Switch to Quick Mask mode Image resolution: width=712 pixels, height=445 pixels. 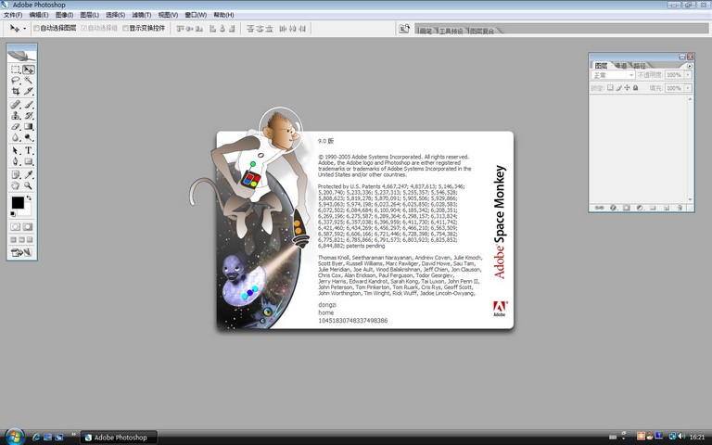28,226
